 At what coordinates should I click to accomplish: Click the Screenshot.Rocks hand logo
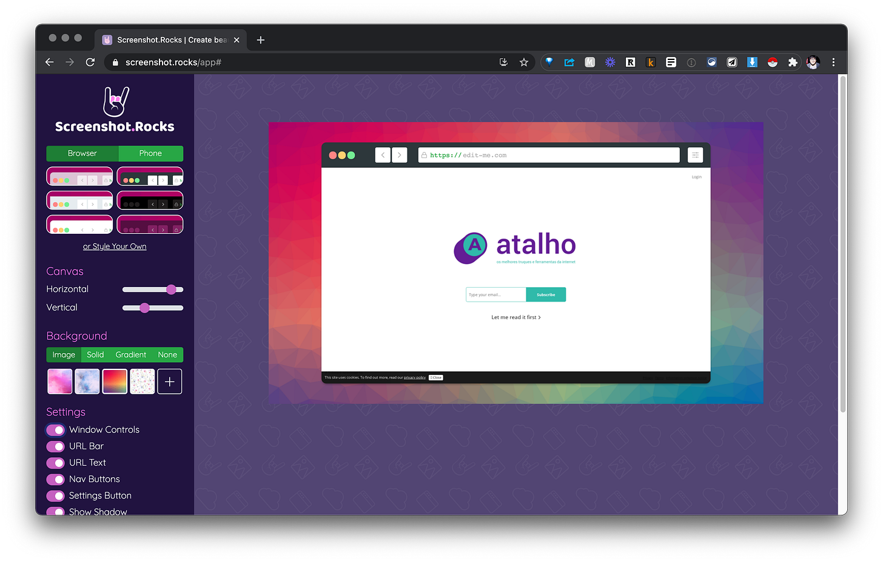(115, 101)
